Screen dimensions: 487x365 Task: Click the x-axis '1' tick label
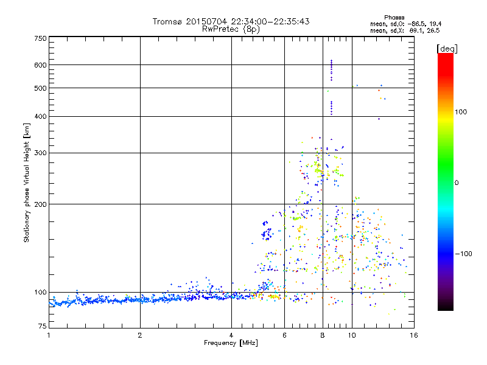(49, 335)
